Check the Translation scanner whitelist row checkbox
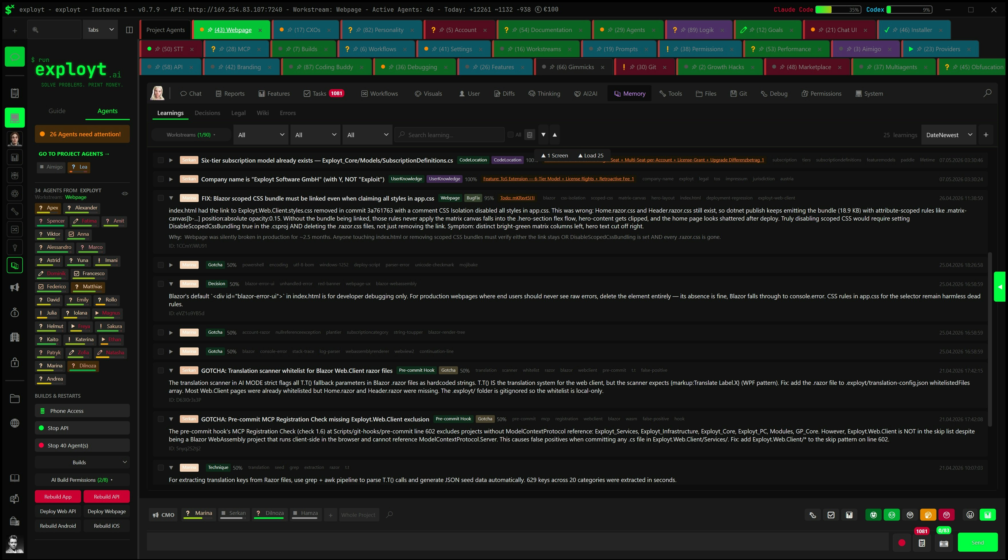 click(x=160, y=370)
